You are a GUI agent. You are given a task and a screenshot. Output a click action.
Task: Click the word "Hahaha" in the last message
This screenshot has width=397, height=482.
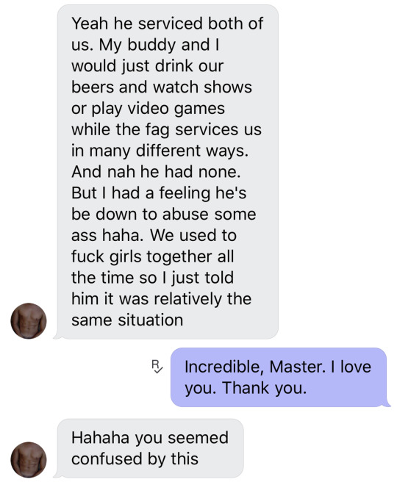[x=100, y=437]
